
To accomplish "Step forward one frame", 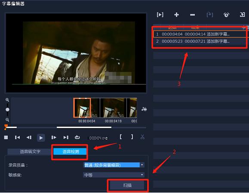I will pos(54,137).
